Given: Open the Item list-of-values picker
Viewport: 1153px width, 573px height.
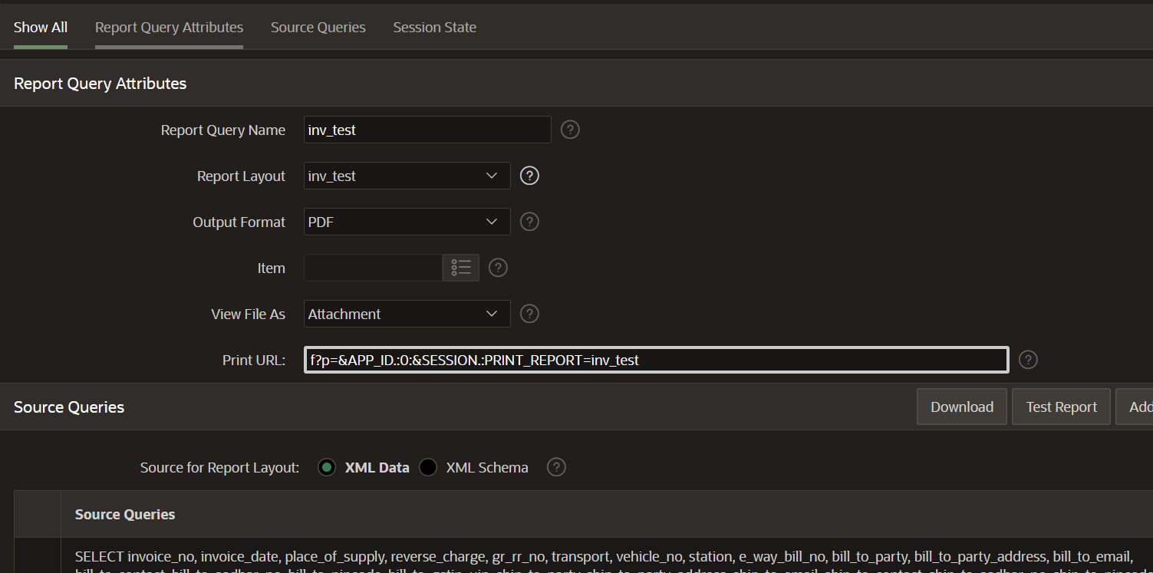Looking at the screenshot, I should coord(461,268).
